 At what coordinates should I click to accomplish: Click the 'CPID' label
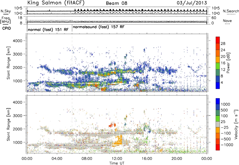7,28
